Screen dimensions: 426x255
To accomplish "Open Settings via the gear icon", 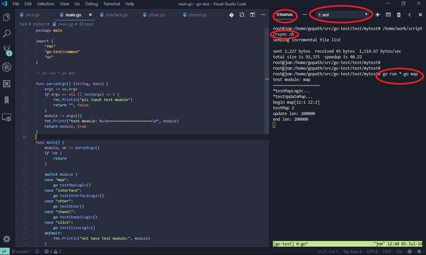I will click(x=6, y=239).
